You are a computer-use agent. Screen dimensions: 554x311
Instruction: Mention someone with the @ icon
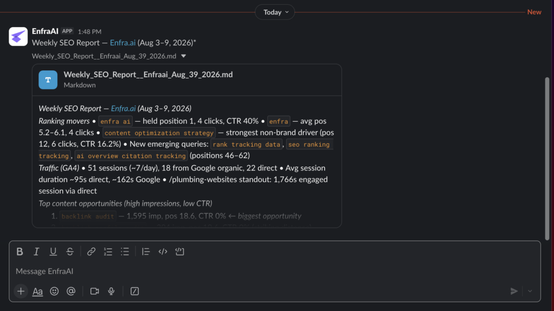[71, 291]
